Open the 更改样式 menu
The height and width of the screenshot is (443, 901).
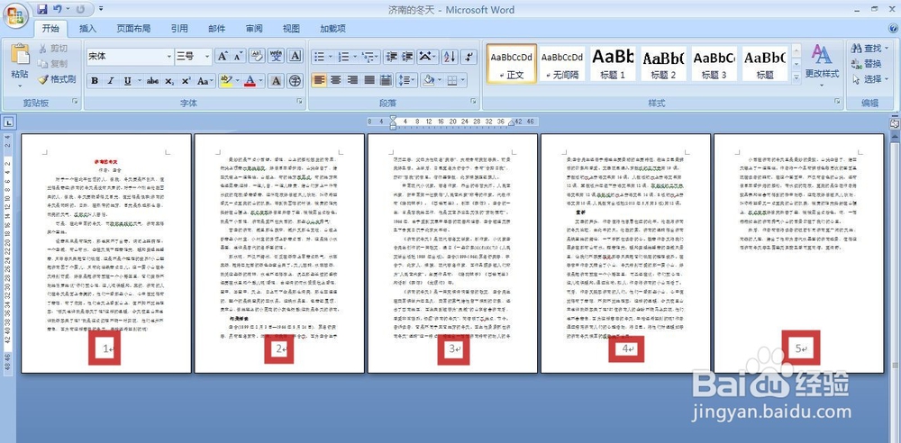[x=822, y=64]
